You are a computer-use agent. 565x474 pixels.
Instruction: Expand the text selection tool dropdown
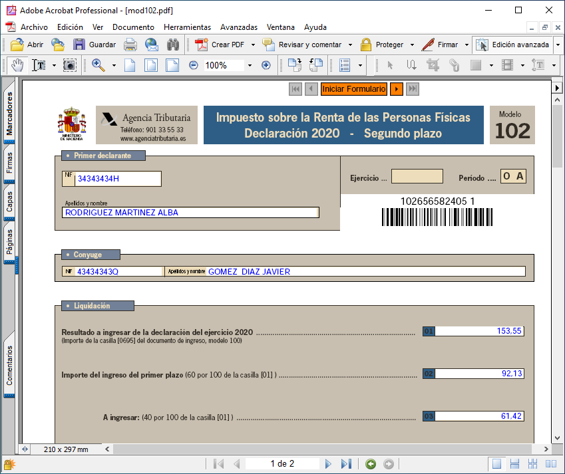(54, 66)
